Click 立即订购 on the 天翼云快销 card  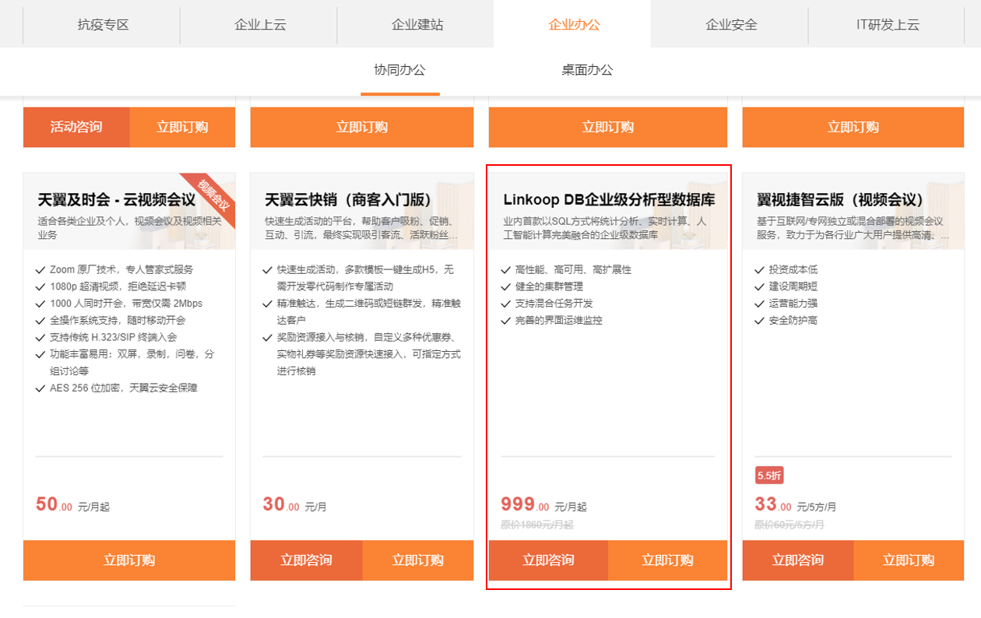point(418,560)
